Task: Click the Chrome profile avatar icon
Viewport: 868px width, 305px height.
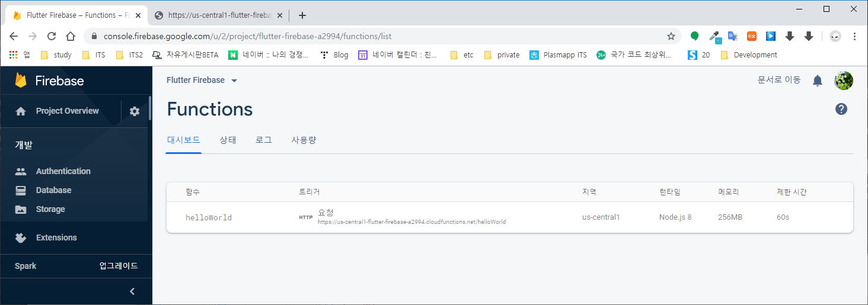Action: (835, 36)
